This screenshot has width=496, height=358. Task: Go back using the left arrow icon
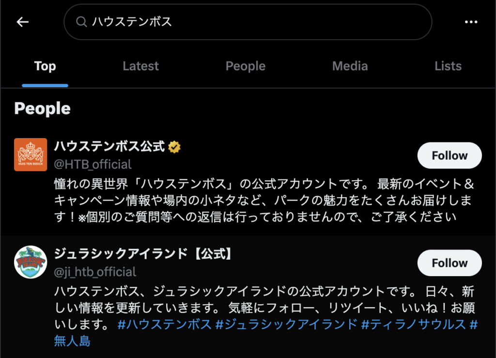point(22,22)
